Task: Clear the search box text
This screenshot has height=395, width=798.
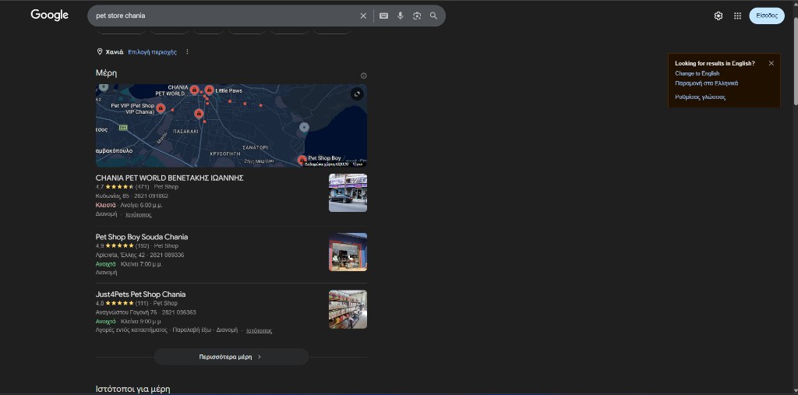Action: pos(363,16)
